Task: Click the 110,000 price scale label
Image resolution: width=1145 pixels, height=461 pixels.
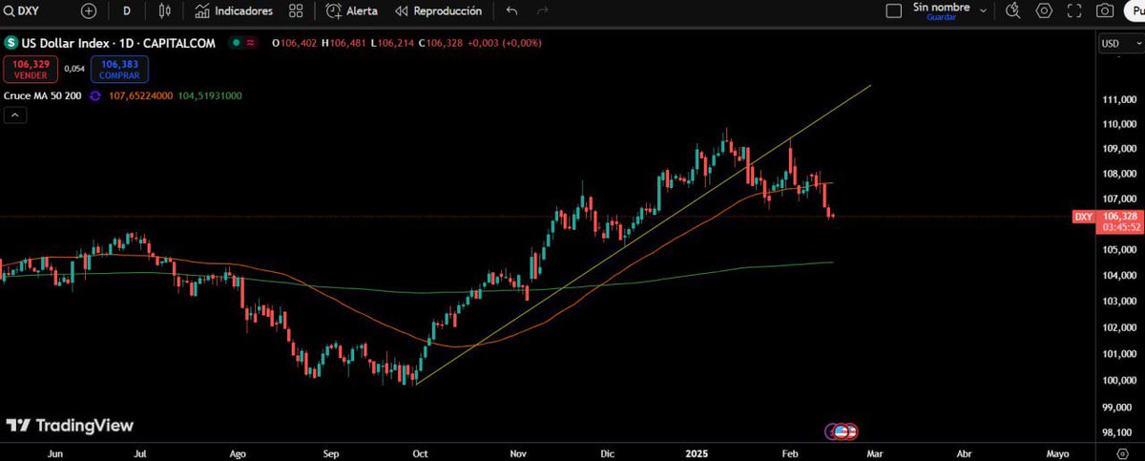Action: (1119, 124)
